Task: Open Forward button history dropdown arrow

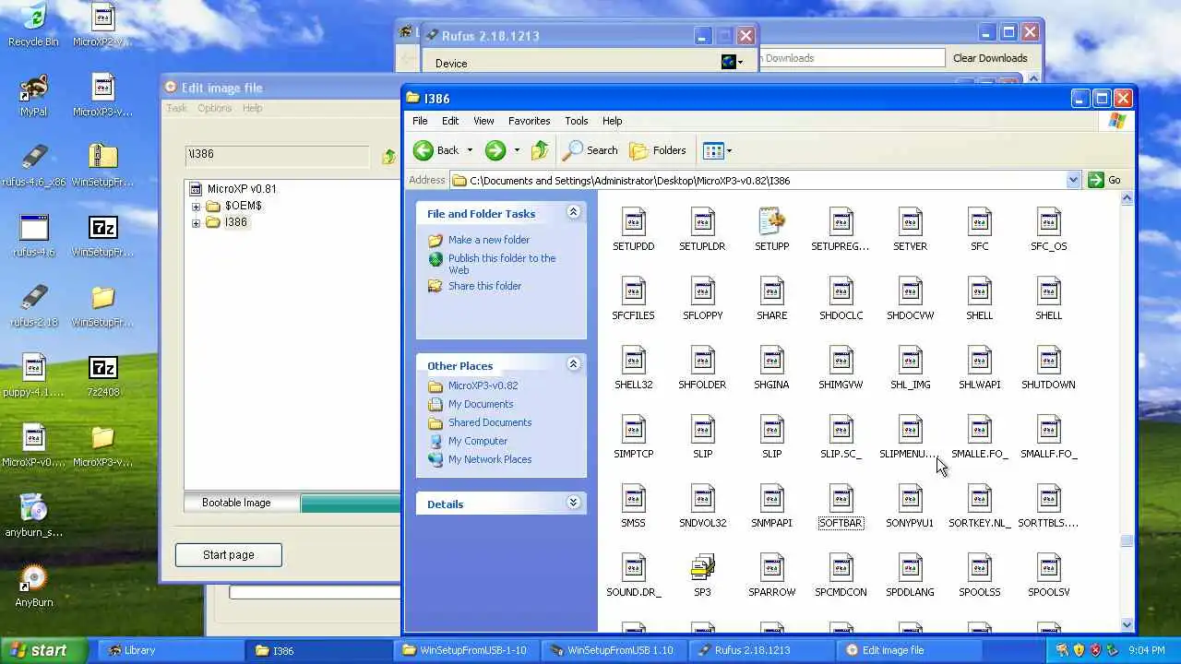Action: 517,150
